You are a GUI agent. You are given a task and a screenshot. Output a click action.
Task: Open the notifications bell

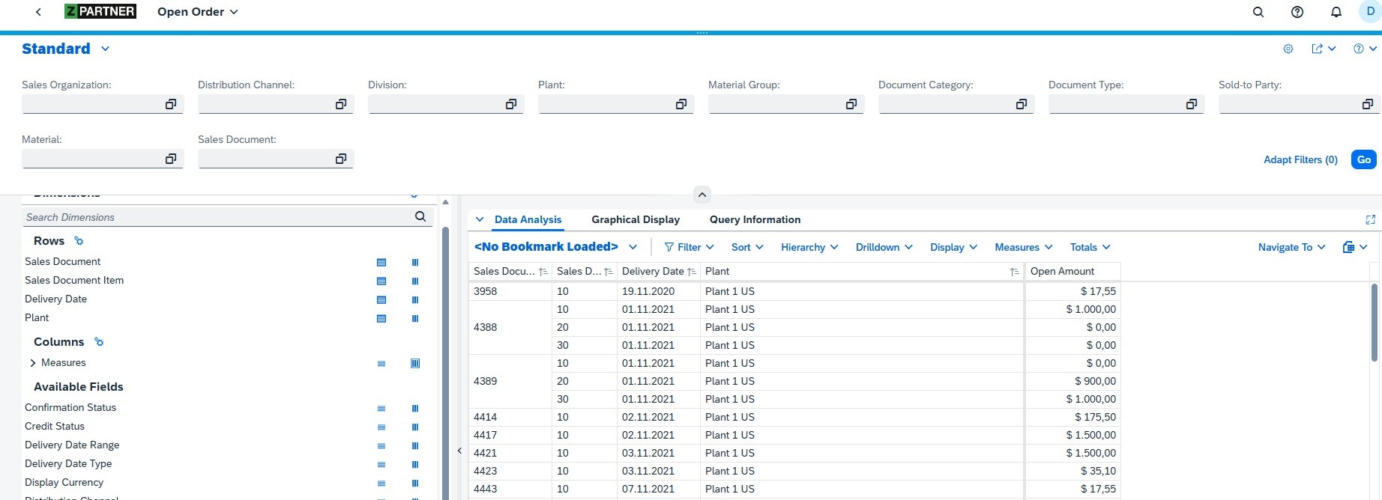[1336, 12]
